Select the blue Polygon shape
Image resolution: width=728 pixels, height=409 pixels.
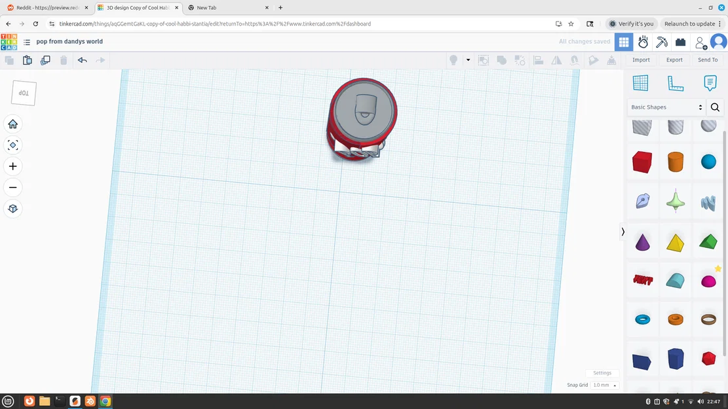click(676, 359)
